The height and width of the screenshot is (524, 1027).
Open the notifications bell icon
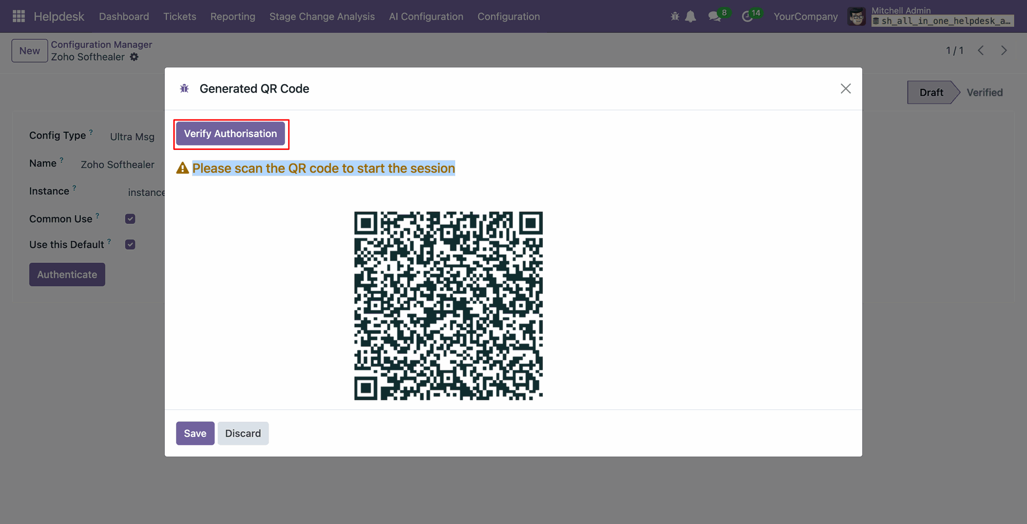[691, 17]
